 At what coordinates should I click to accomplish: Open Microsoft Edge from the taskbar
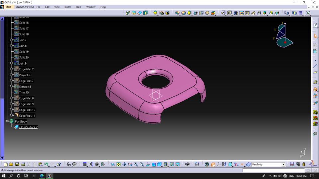coord(42,176)
